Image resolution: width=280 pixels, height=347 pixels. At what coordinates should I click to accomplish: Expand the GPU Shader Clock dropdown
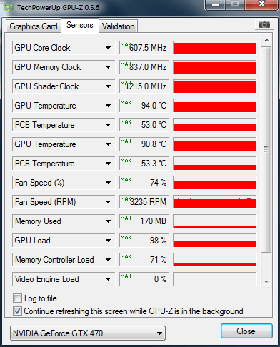pyautogui.click(x=64, y=86)
